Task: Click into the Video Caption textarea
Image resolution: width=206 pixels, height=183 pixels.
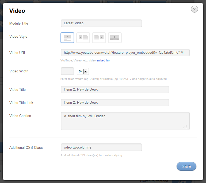Action: point(125,121)
